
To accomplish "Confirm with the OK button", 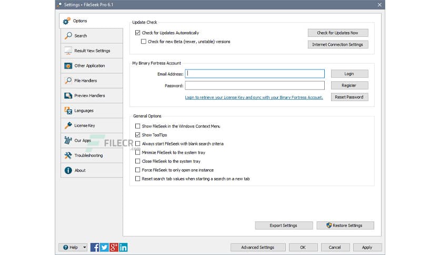I will coord(303,247).
